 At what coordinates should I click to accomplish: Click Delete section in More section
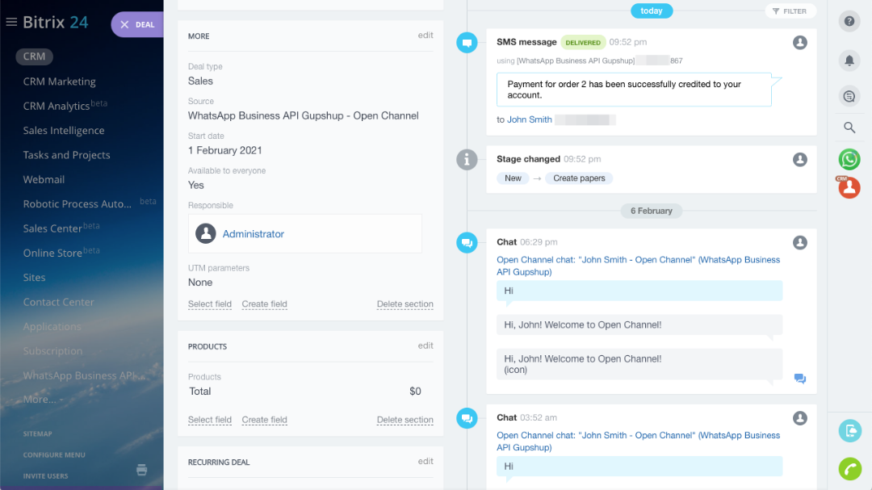(405, 304)
